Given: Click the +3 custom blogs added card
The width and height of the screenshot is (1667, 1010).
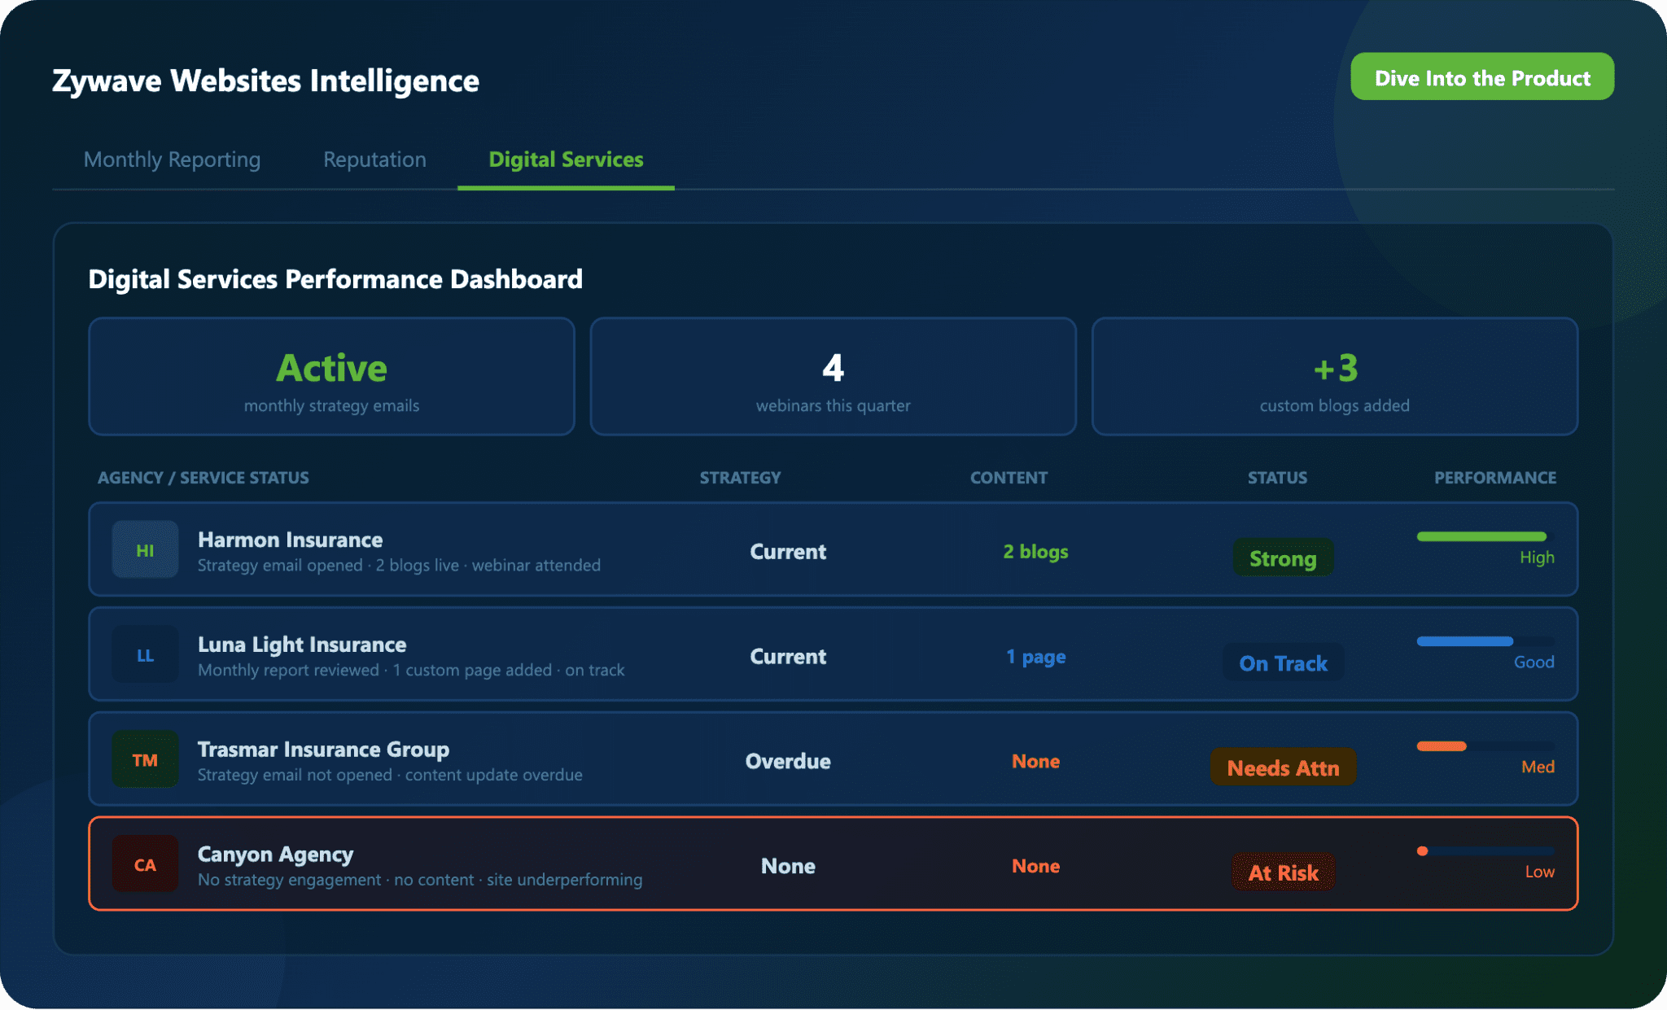Looking at the screenshot, I should pos(1334,377).
